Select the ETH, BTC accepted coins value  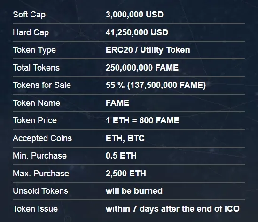tap(125, 138)
